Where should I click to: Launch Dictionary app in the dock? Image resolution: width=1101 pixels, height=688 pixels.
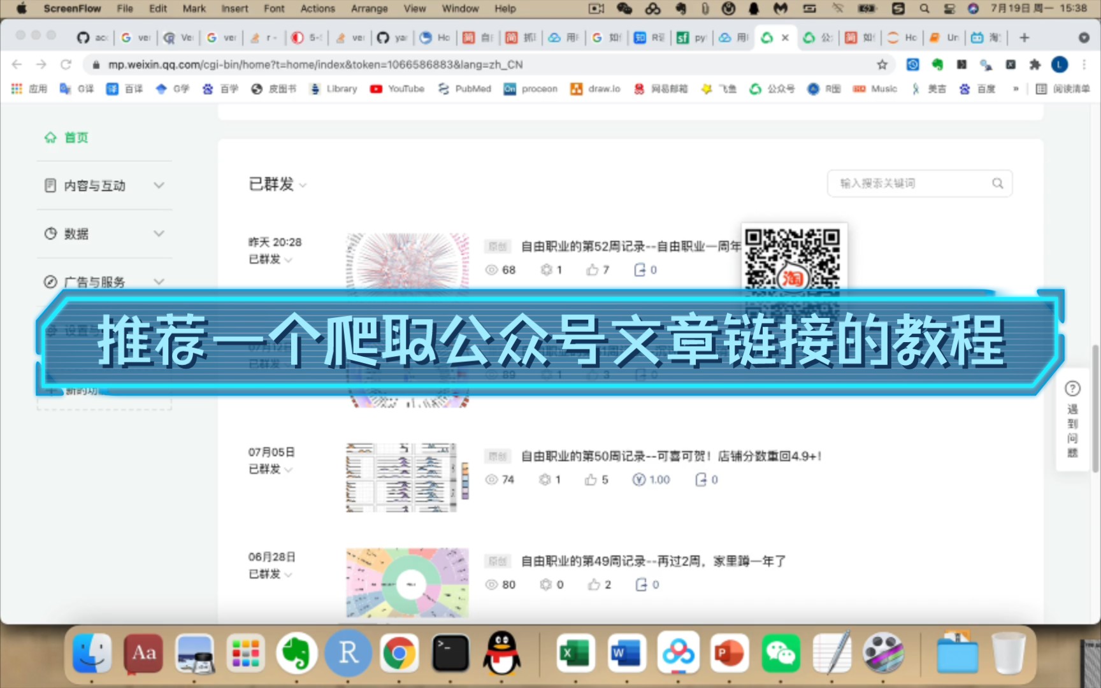pos(143,653)
